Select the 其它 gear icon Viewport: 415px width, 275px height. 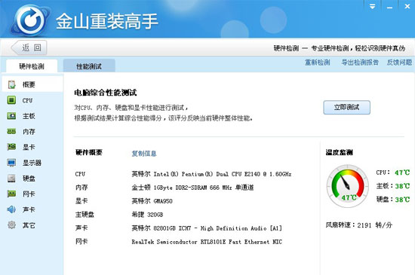coord(11,225)
